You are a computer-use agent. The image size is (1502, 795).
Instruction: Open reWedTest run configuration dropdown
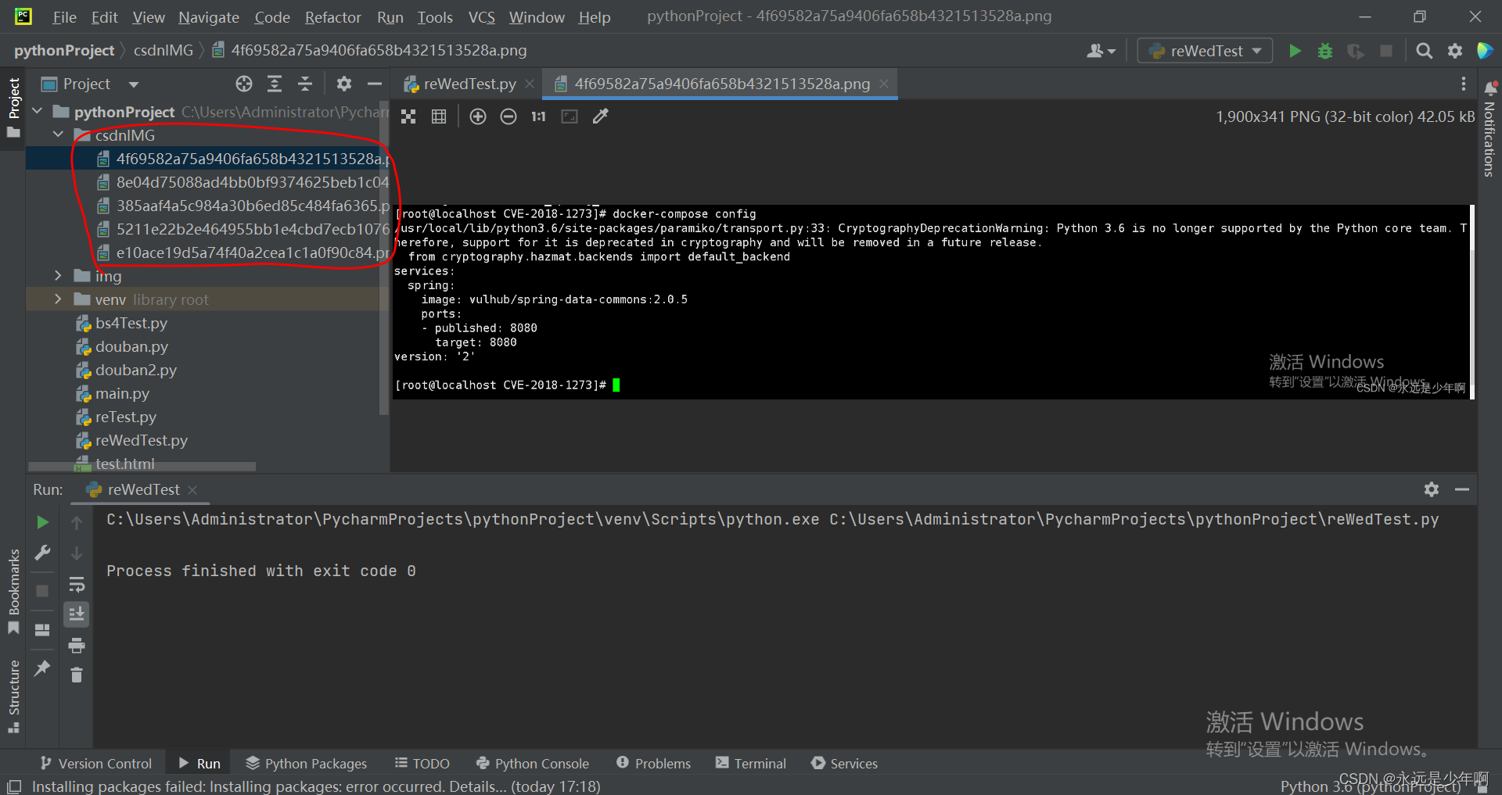pyautogui.click(x=1205, y=51)
